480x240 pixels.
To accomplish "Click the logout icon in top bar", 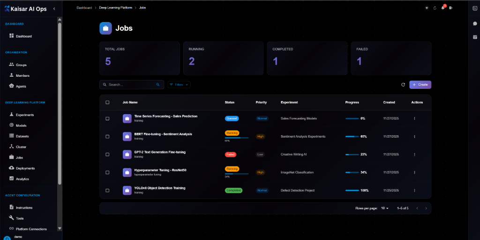I will [x=451, y=8].
